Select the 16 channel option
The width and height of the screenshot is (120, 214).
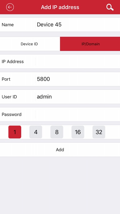click(x=78, y=132)
